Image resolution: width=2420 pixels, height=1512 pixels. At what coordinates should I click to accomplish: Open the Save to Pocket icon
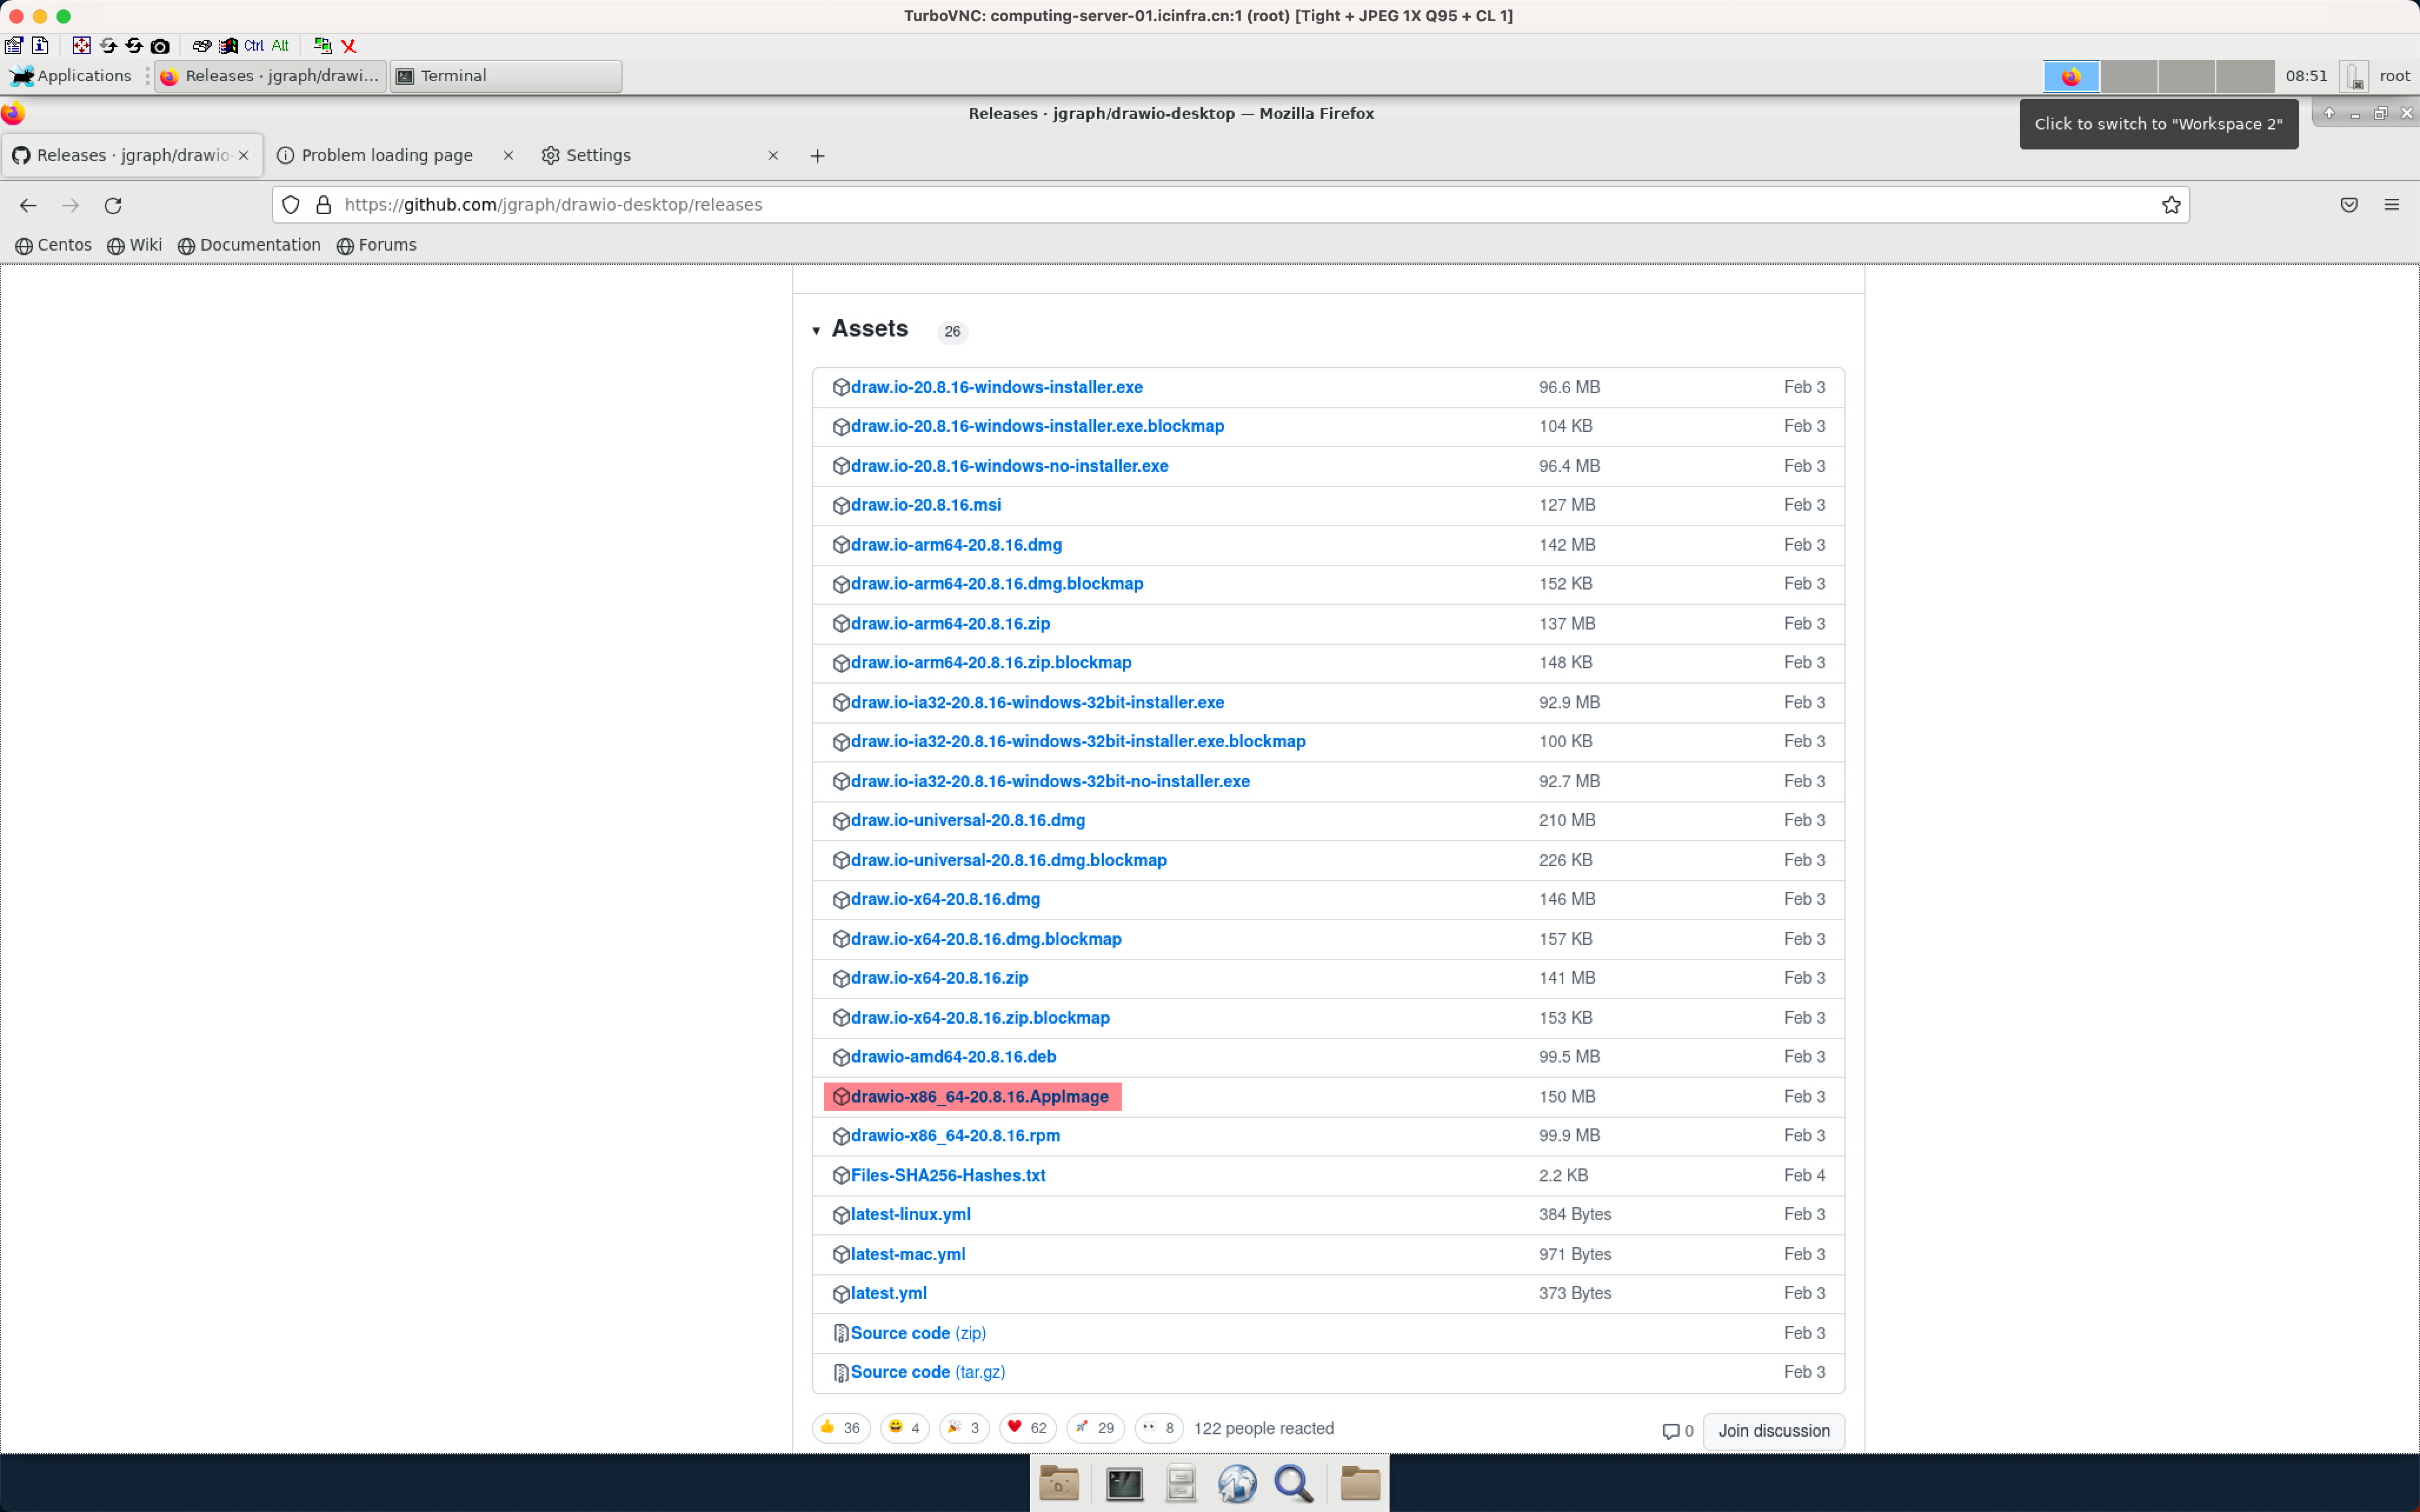point(2349,205)
